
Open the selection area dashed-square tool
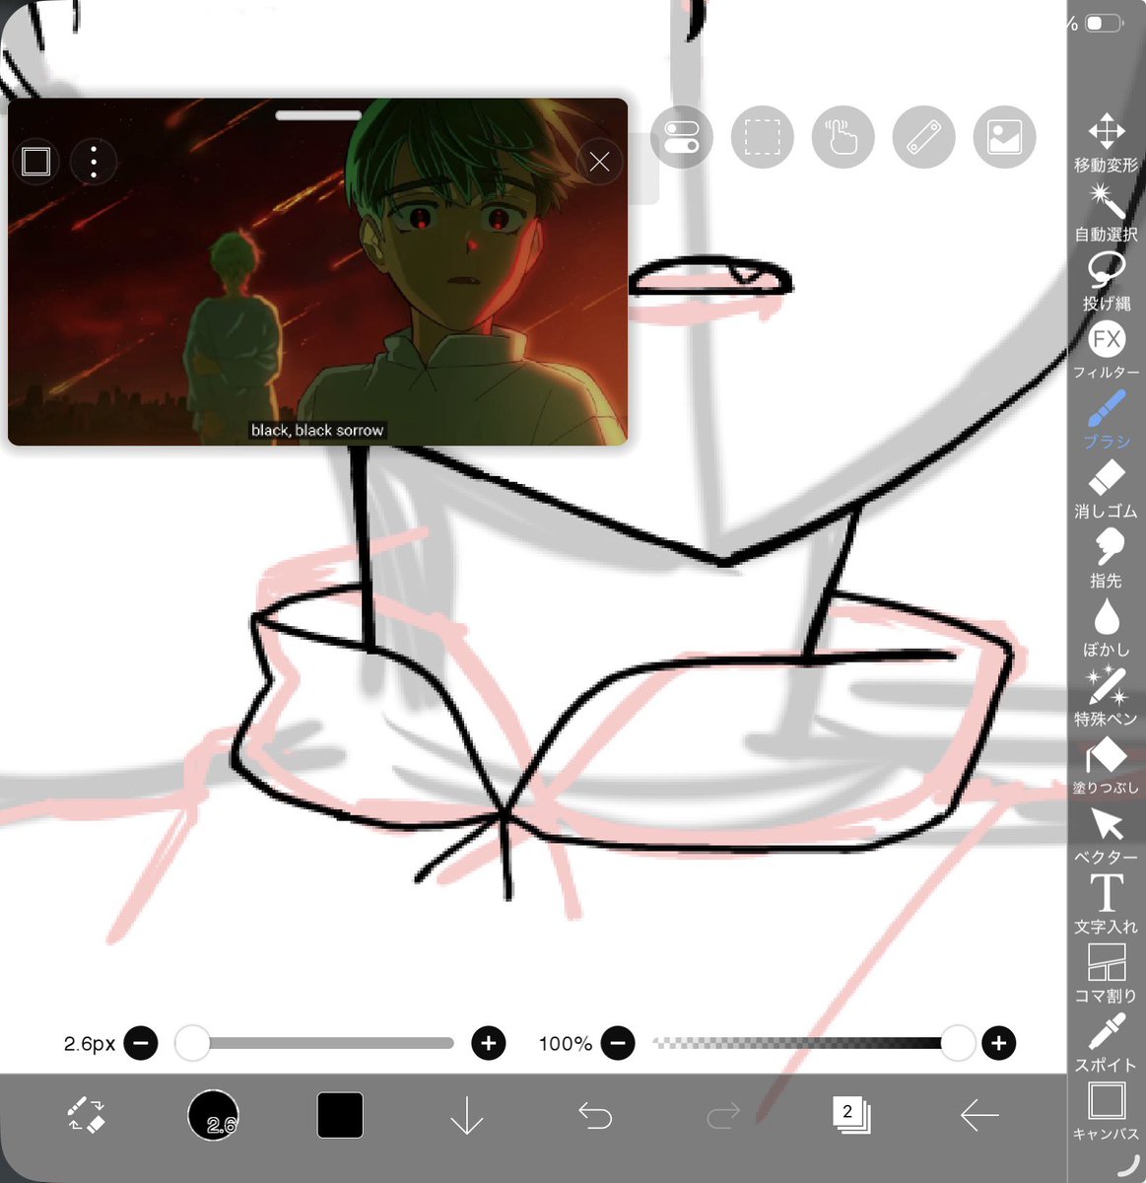(x=762, y=137)
